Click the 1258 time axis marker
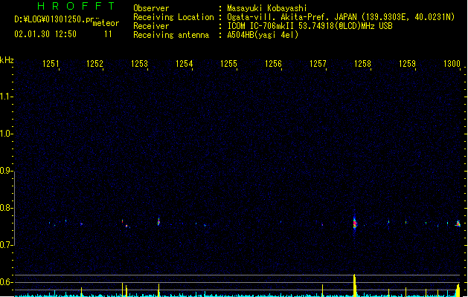The image size is (468, 297). coord(362,64)
